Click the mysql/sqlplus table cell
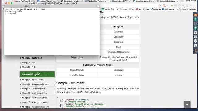Screen dimensions: 198x111 pos(77,75)
